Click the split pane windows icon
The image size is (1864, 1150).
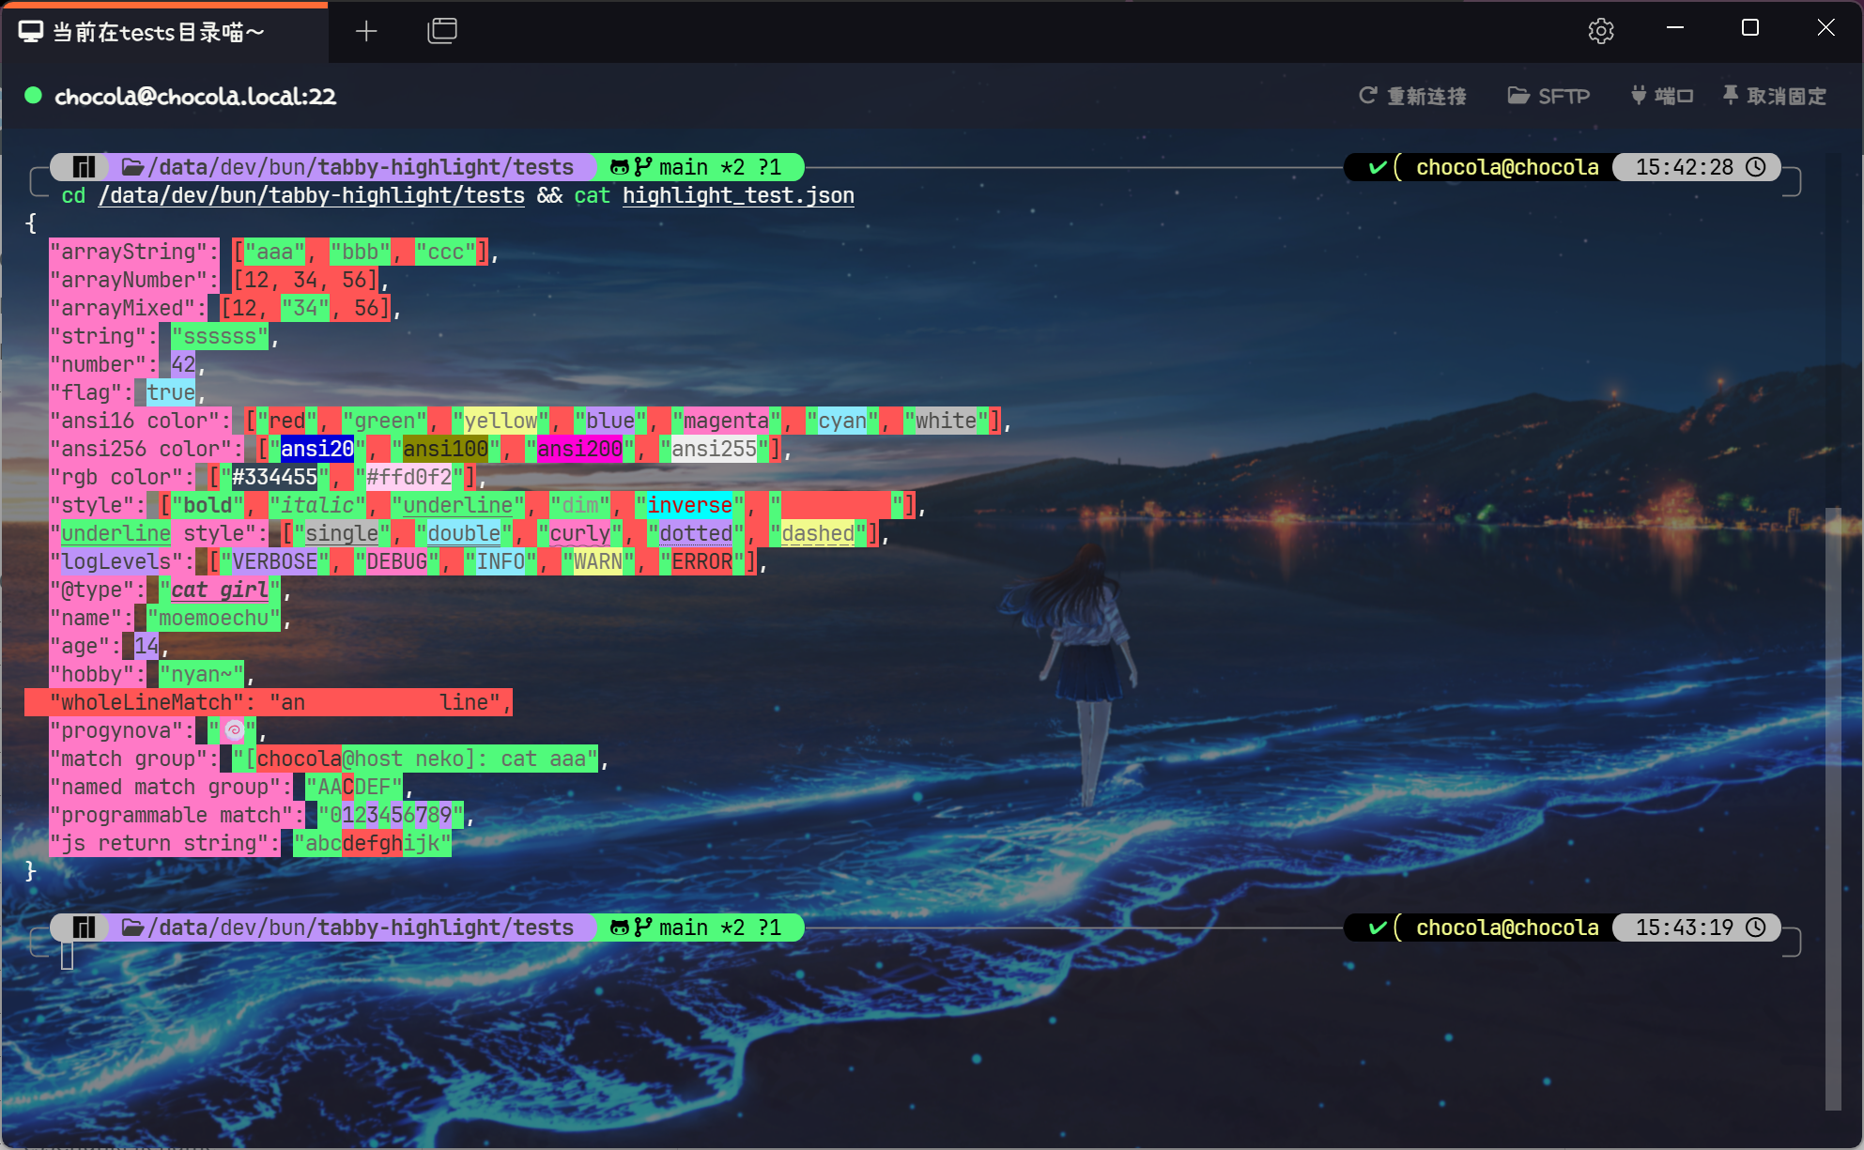tap(442, 31)
